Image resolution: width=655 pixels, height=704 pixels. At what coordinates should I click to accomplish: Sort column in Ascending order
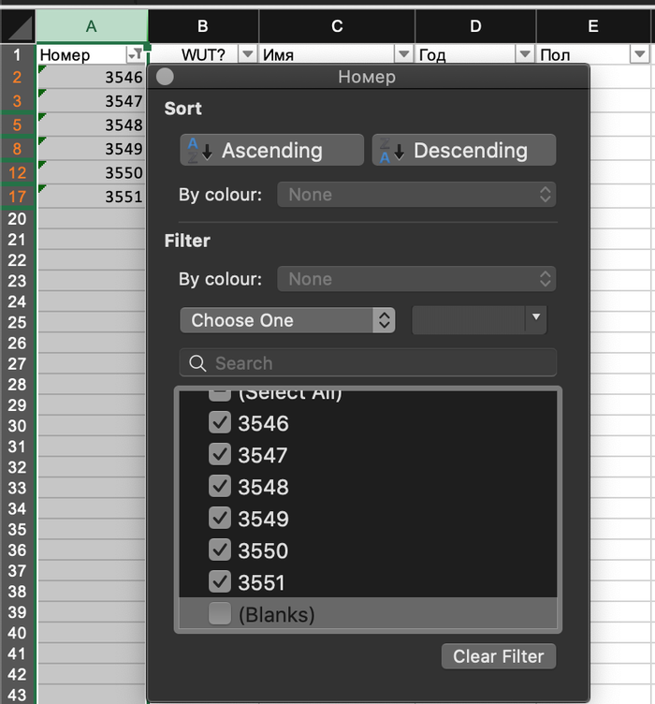click(x=271, y=150)
